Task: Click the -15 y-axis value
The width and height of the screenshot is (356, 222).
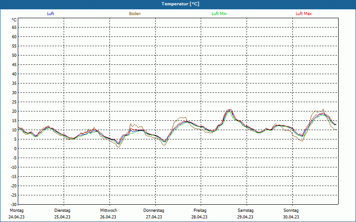Action: coord(14,176)
